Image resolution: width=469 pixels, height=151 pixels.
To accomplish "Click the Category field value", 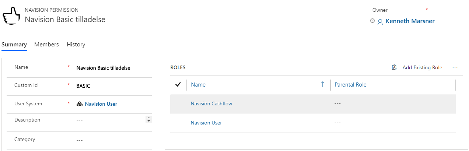I will [79, 140].
